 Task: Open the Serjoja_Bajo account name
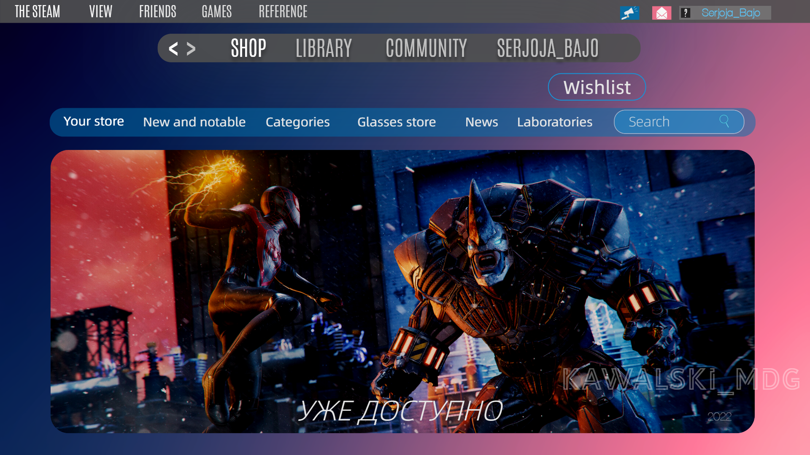tap(731, 13)
